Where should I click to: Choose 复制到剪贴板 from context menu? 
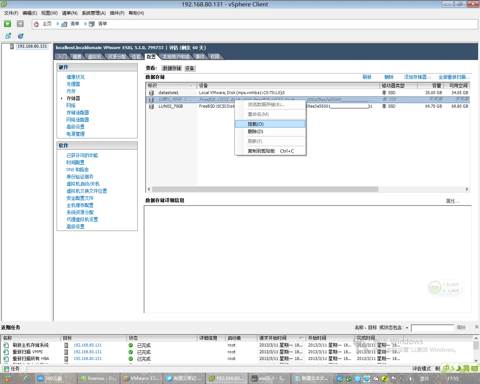coord(270,151)
